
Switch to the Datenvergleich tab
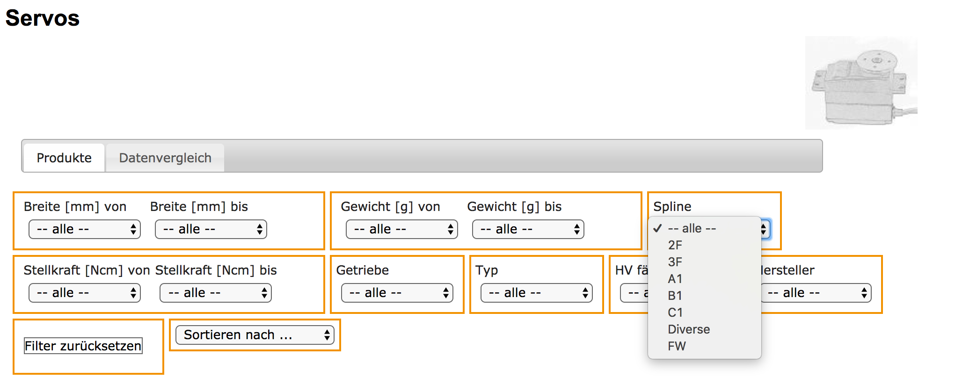(165, 158)
